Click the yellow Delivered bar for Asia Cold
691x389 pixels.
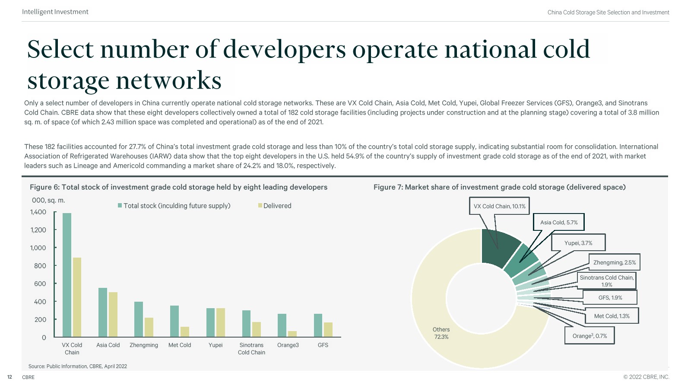click(x=113, y=314)
